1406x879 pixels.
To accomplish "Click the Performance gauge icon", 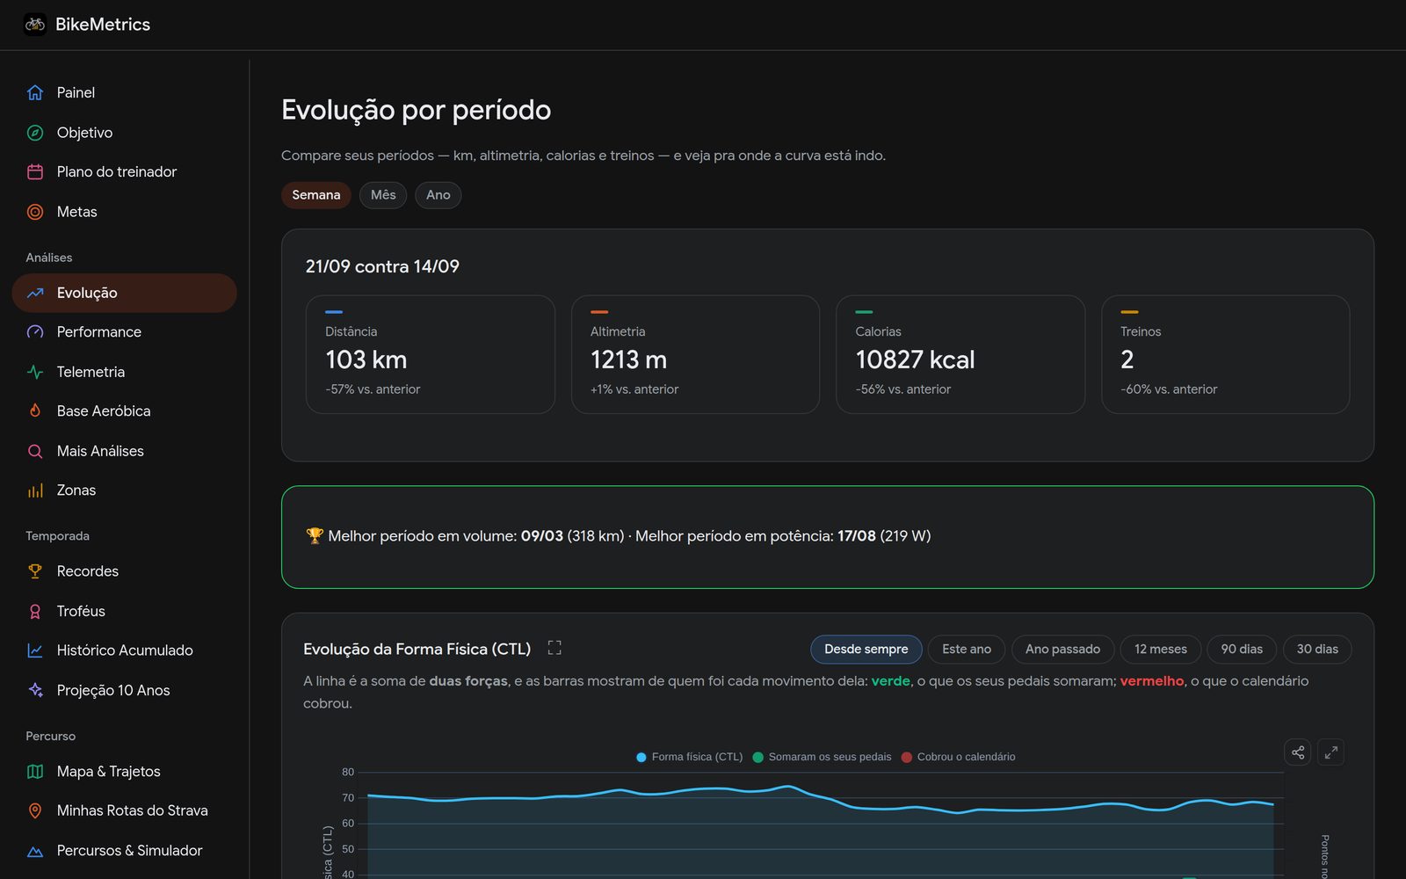I will point(35,331).
